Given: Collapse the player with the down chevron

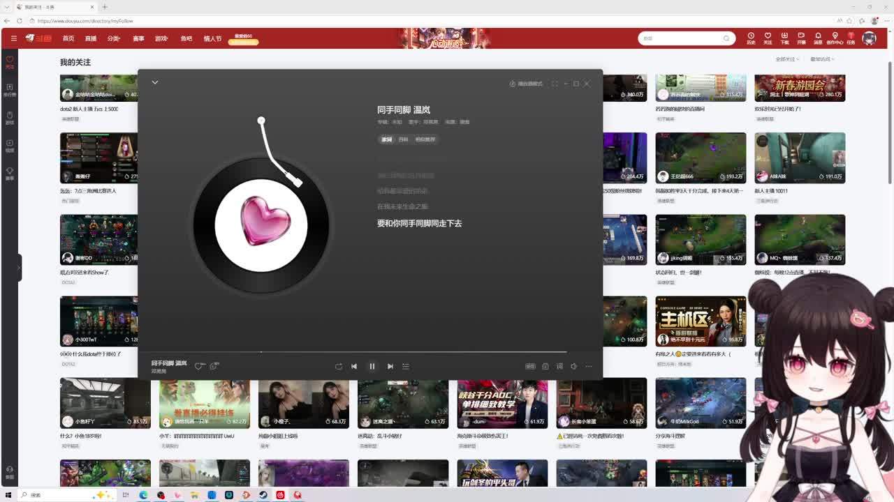Looking at the screenshot, I should pyautogui.click(x=155, y=82).
